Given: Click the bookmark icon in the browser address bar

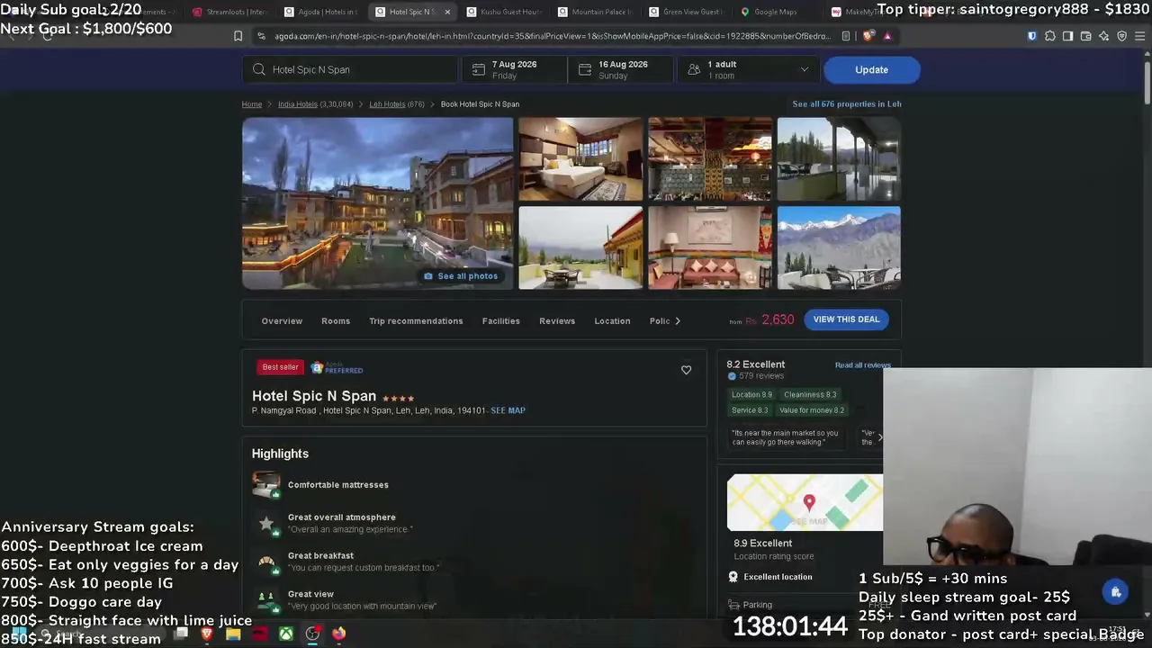Looking at the screenshot, I should click(238, 36).
